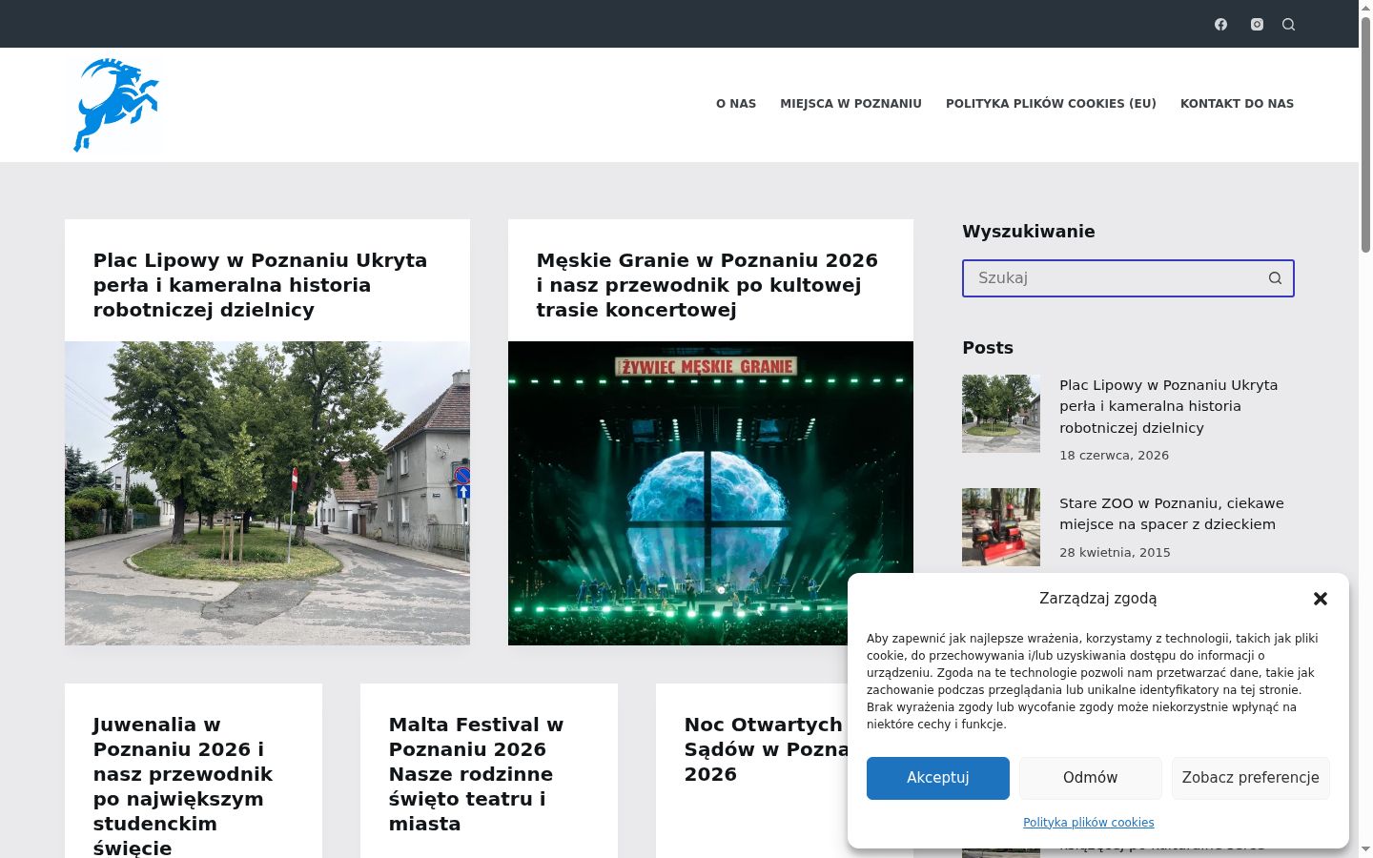Viewport: 1373px width, 858px height.
Task: Click the search magnifier in the top bar
Action: coord(1288,24)
